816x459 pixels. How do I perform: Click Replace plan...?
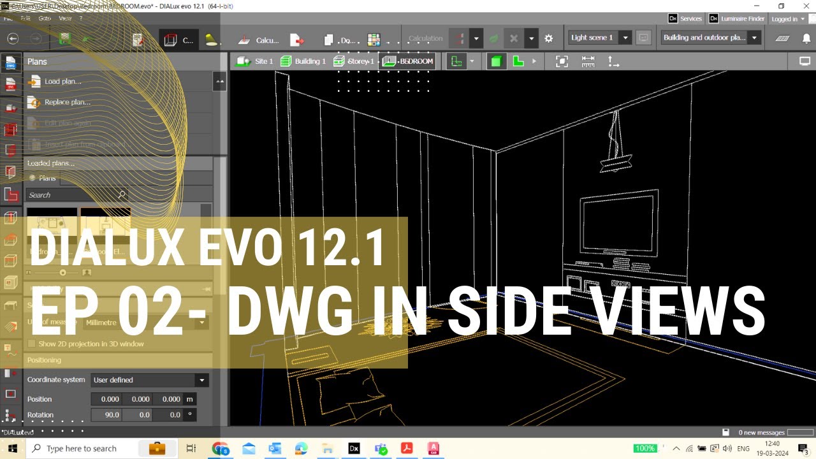tap(59, 102)
